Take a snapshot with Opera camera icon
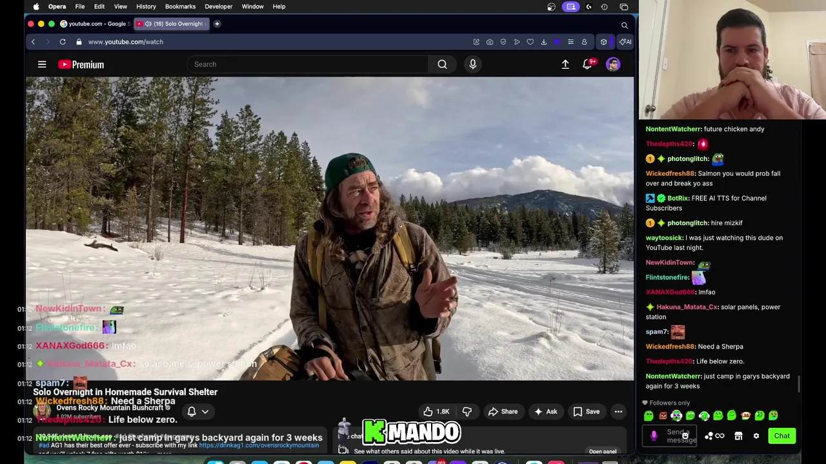The image size is (826, 464). click(x=490, y=42)
